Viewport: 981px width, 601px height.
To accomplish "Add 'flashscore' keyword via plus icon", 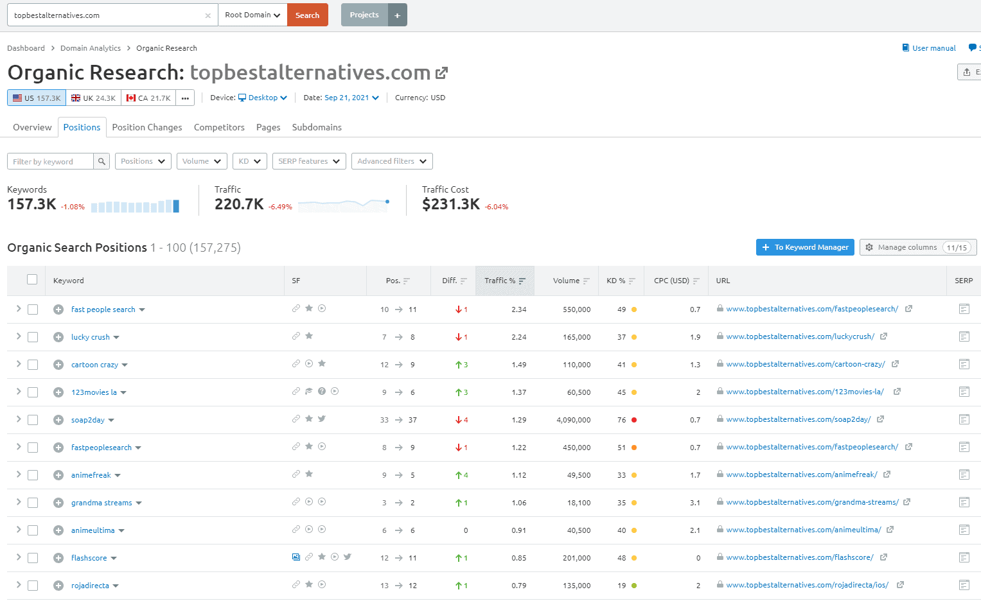I will coord(58,558).
